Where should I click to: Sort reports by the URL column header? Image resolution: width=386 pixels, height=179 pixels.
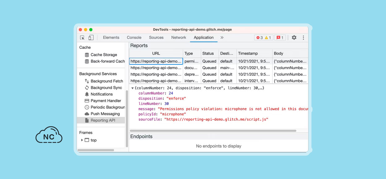pyautogui.click(x=156, y=53)
